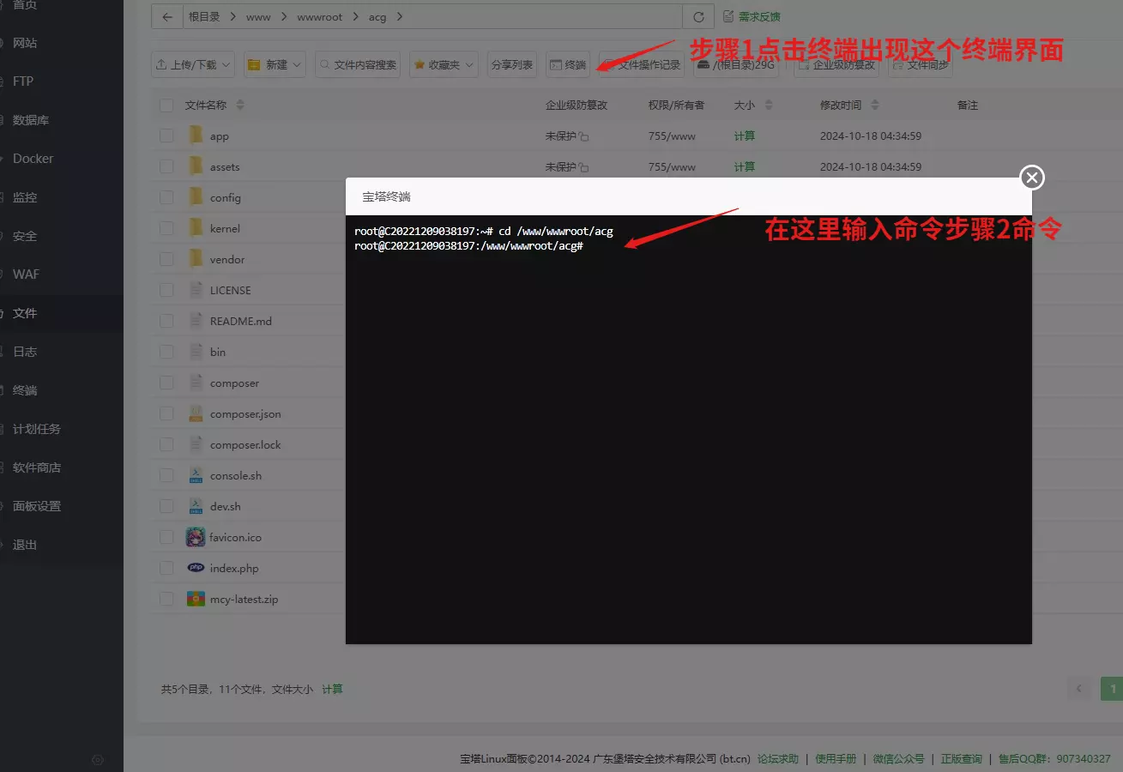Click the mcy-latest.zip archive icon
The width and height of the screenshot is (1123, 772).
click(196, 599)
